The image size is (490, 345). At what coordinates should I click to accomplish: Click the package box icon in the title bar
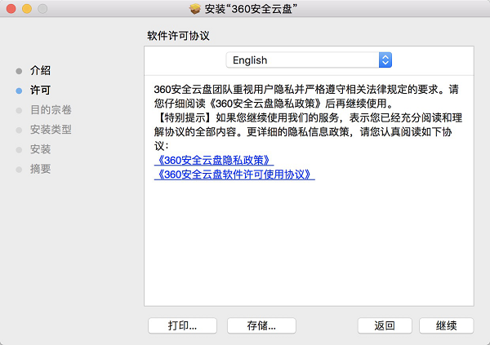click(x=195, y=9)
